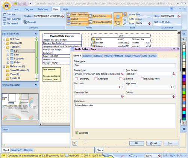Switch to the Columns tab in Table Editor
Viewport: 188px width, 158px height.
tap(87, 56)
